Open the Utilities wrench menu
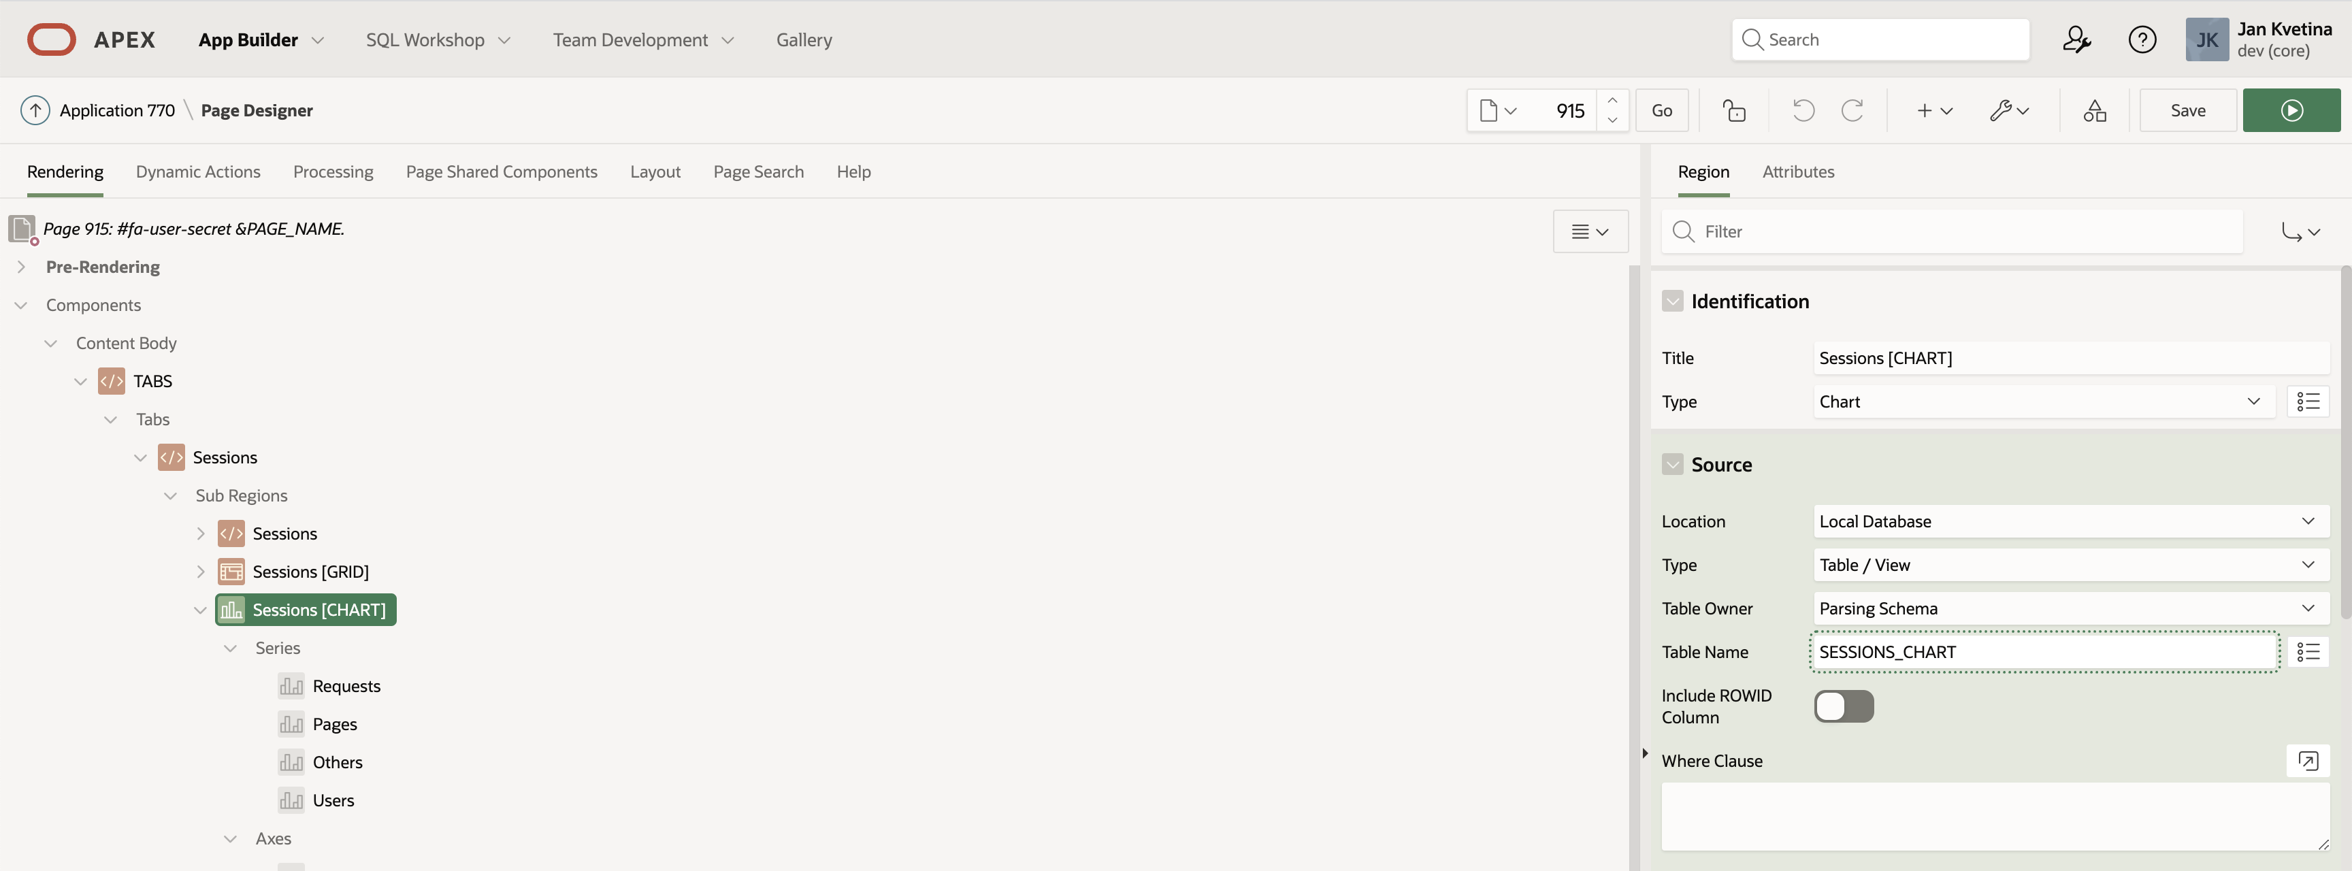 tap(2009, 110)
